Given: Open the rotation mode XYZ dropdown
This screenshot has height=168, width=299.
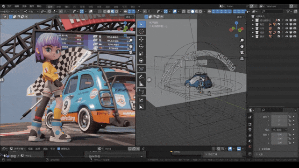Looking at the screenshot, I should coord(279,130).
